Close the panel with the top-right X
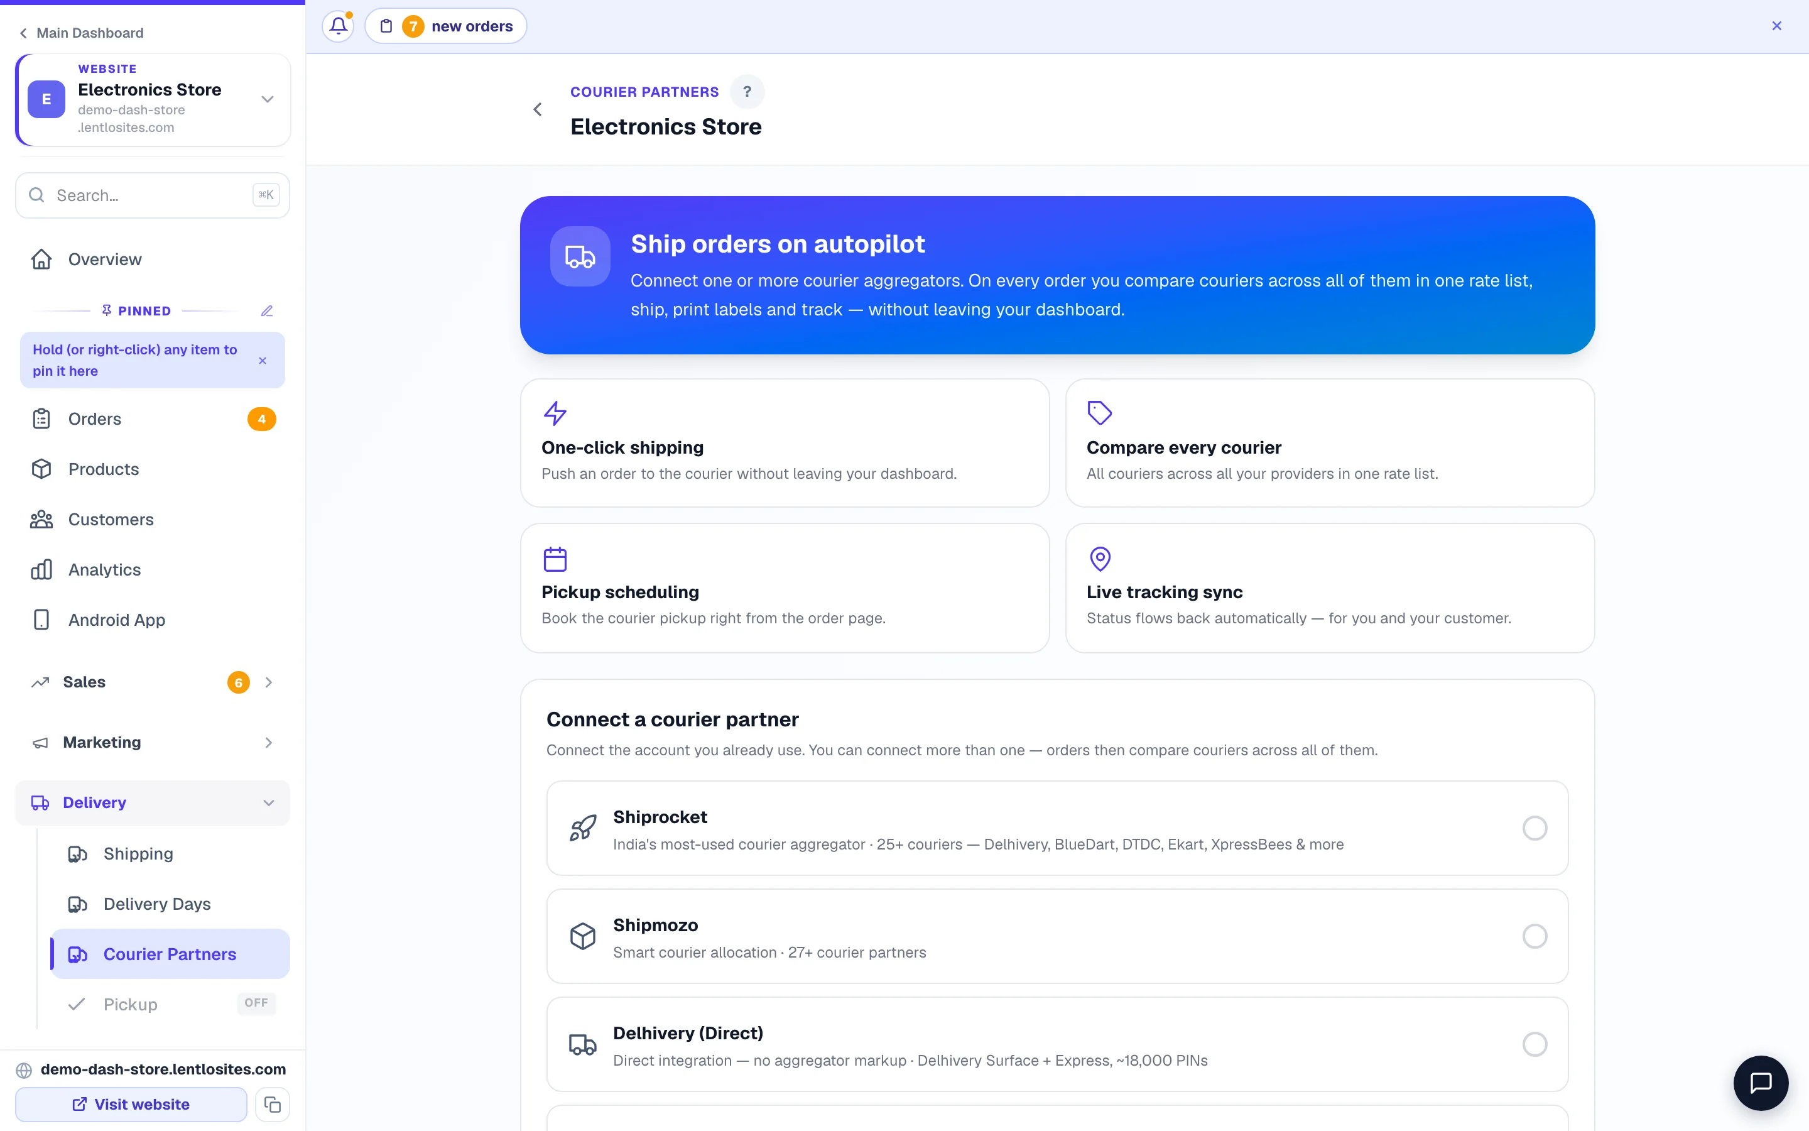Viewport: 1809px width, 1131px height. 1777,26
